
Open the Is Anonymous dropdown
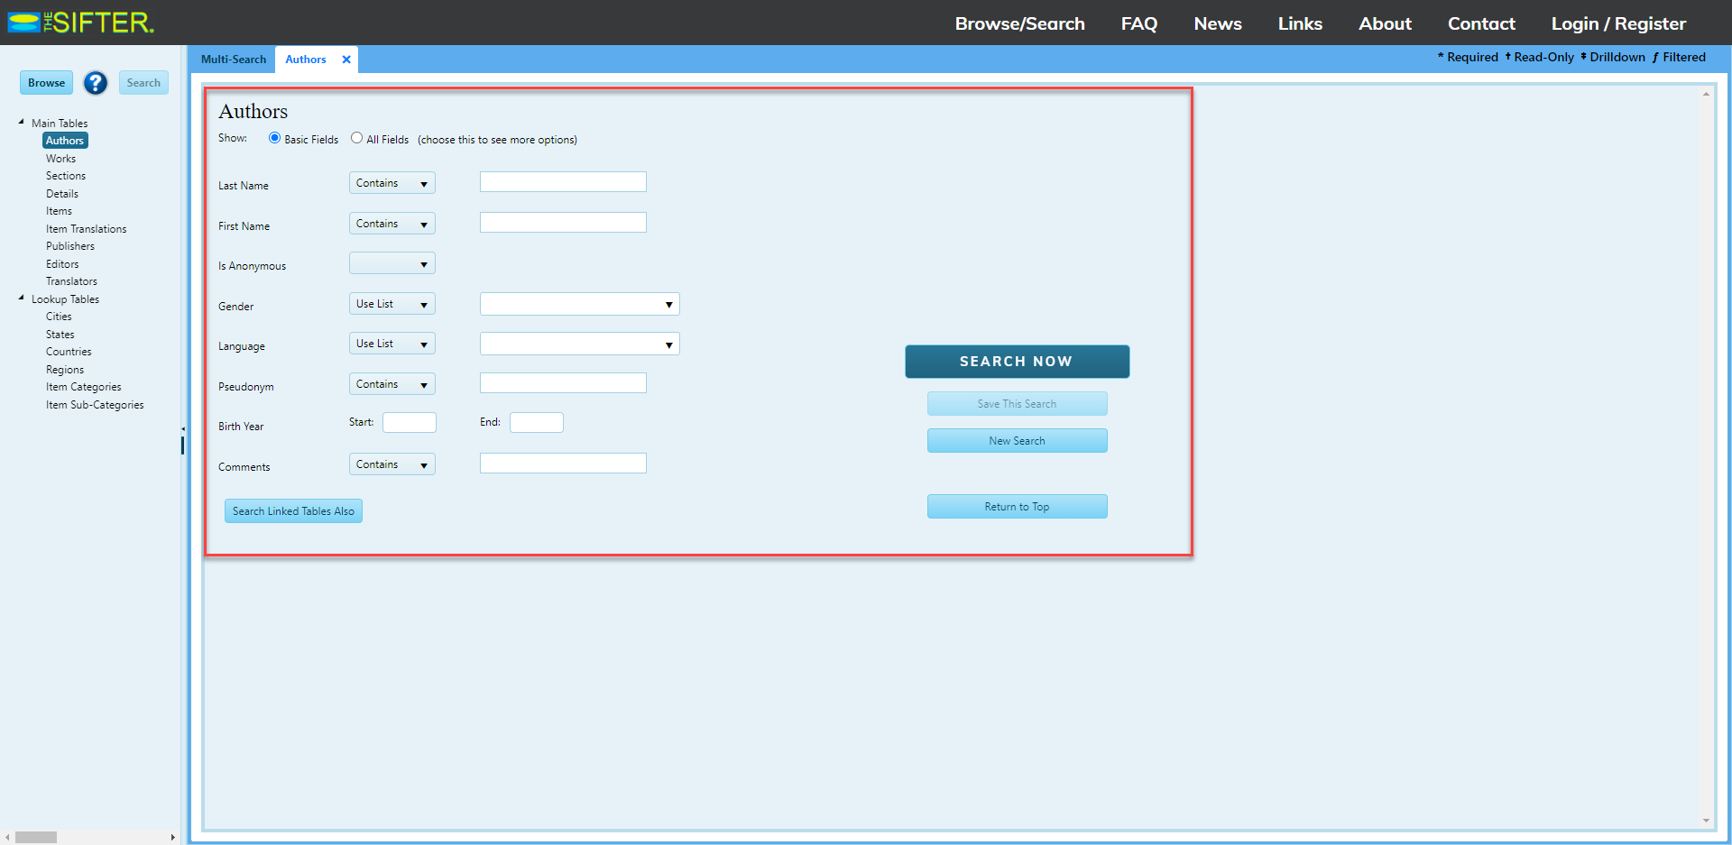tap(392, 264)
